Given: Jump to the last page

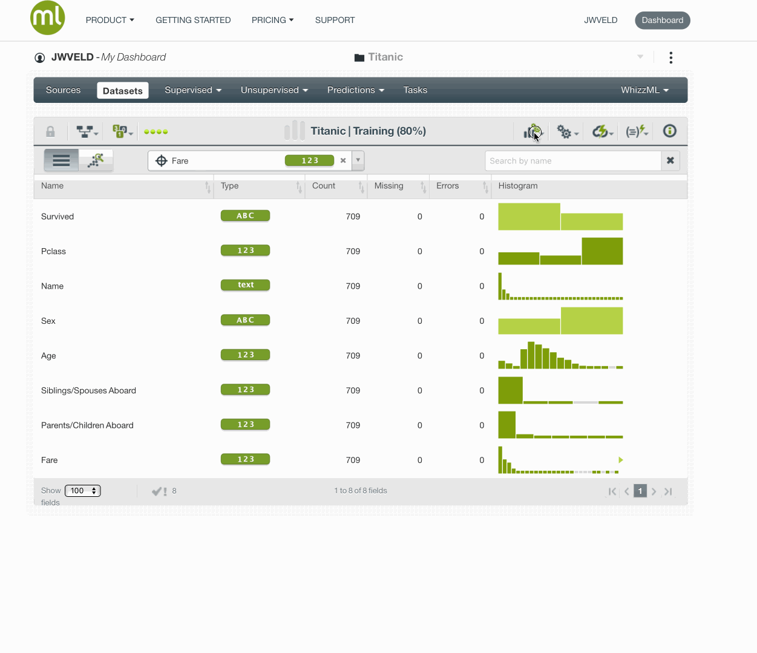Looking at the screenshot, I should 668,491.
